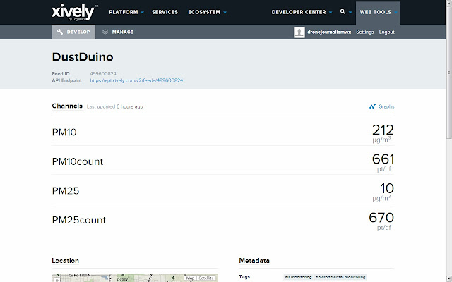Click the PM10 value 212
The image size is (452, 282).
(x=383, y=130)
